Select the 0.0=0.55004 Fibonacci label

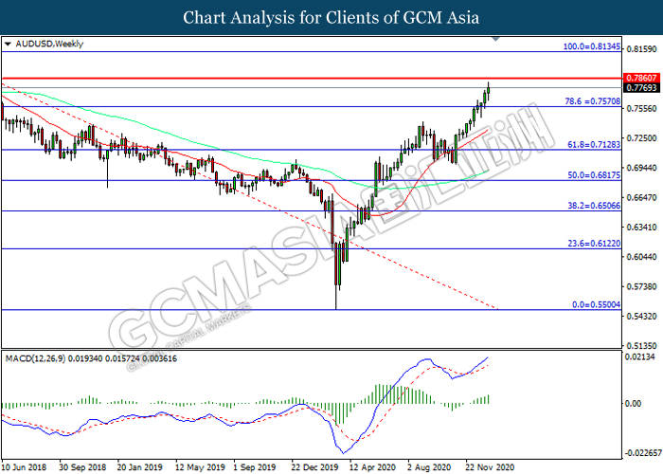(596, 304)
